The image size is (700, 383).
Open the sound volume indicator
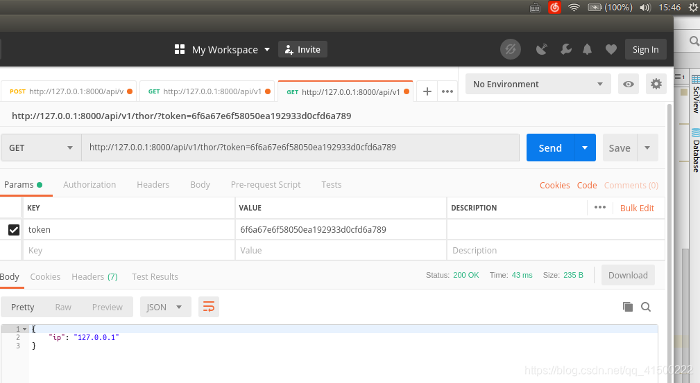(645, 8)
